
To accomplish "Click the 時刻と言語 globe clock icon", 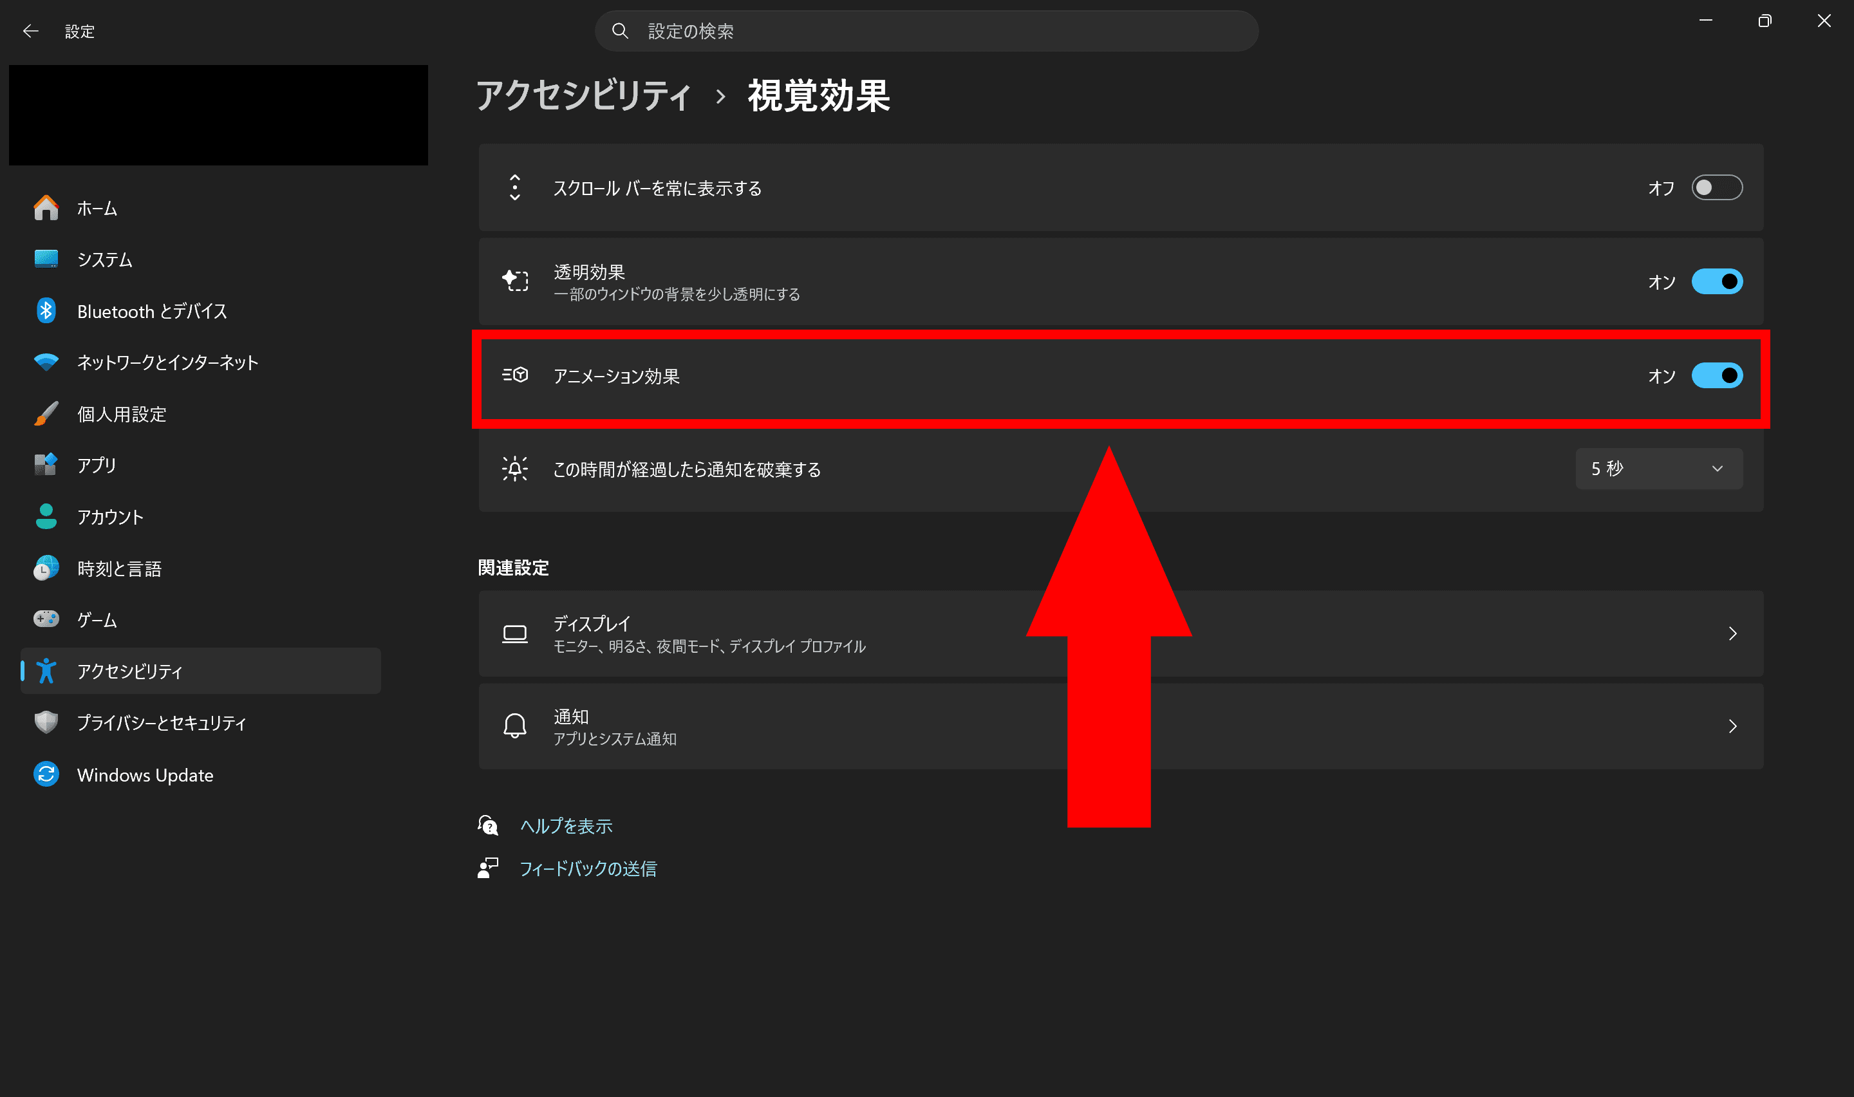I will 46,568.
